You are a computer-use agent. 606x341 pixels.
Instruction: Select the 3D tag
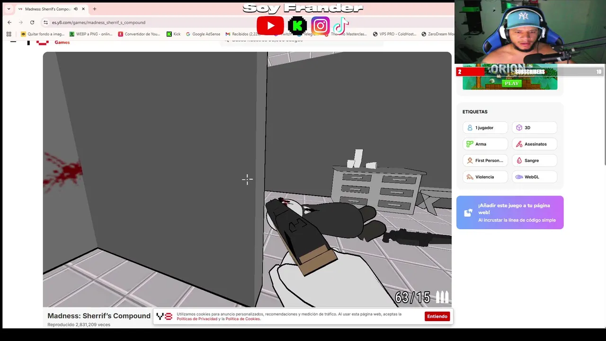click(x=535, y=128)
